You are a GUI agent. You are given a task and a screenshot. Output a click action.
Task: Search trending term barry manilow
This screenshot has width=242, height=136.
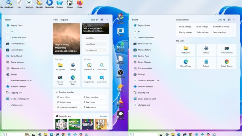[x=94, y=97]
